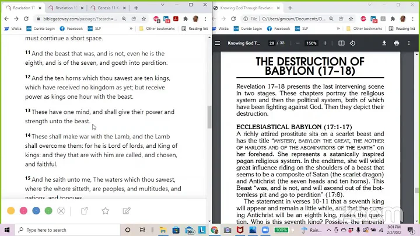420x236 pixels.
Task: Select the yellow highlight color
Action: pyautogui.click(x=11, y=211)
